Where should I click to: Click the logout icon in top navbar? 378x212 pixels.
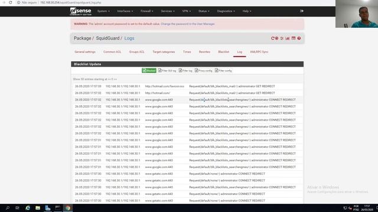(302, 11)
